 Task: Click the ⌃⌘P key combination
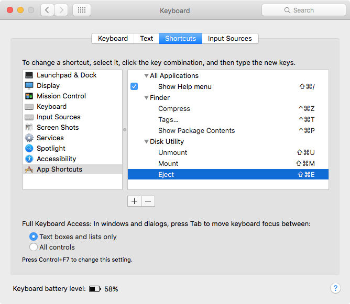coord(307,131)
